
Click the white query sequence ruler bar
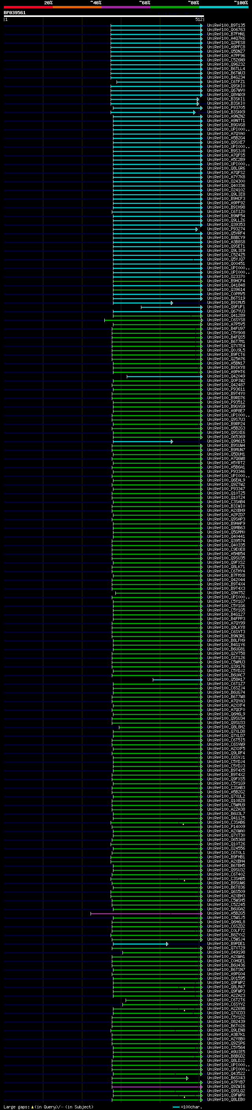104,17
